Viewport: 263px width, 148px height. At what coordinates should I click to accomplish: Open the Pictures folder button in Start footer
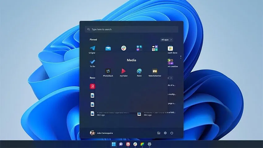[159, 133]
